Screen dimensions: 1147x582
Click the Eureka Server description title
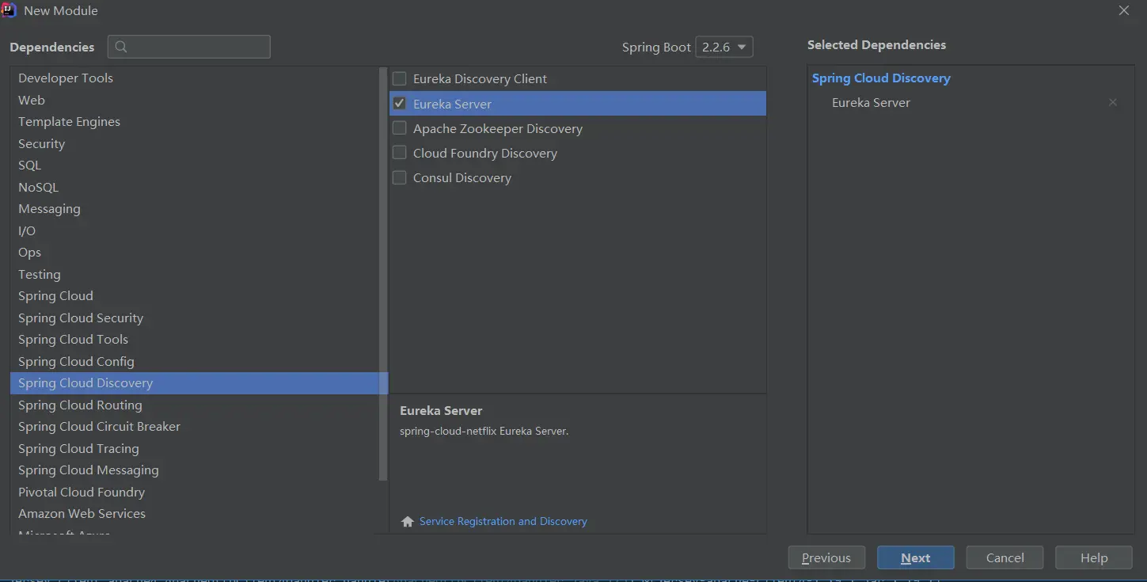(x=441, y=410)
